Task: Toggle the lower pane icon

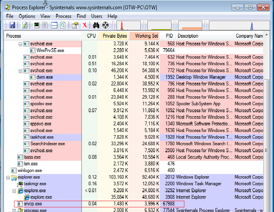Action: coord(54,25)
